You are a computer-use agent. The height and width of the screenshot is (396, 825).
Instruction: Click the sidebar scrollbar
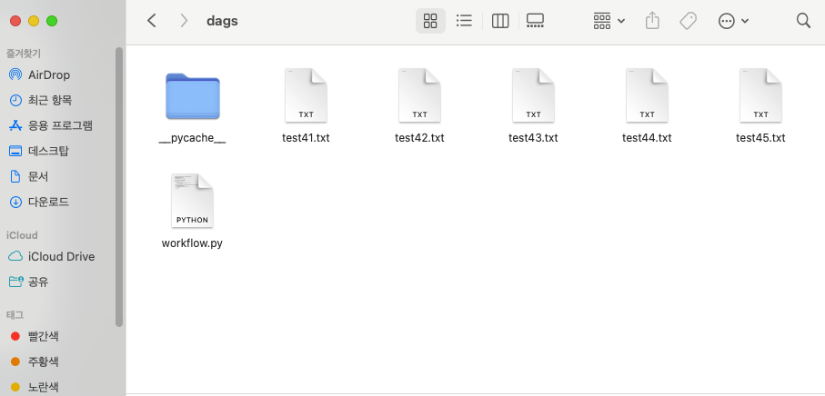click(119, 182)
